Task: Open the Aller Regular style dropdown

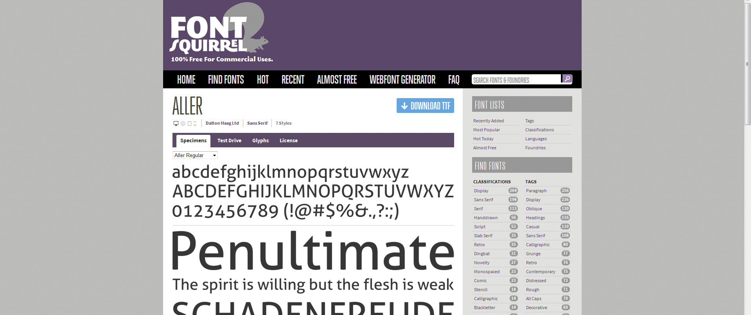Action: tap(195, 155)
